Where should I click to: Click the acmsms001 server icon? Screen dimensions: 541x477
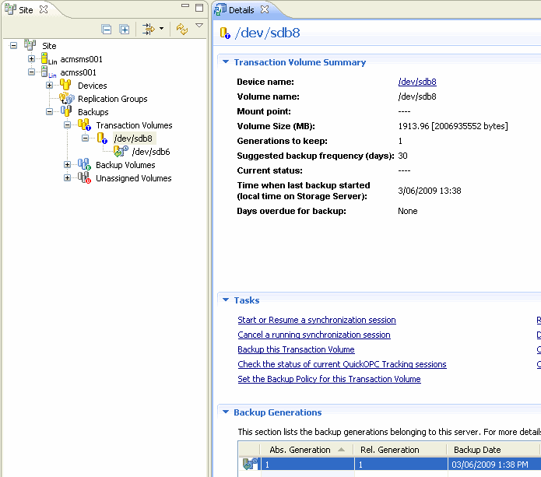click(x=48, y=59)
